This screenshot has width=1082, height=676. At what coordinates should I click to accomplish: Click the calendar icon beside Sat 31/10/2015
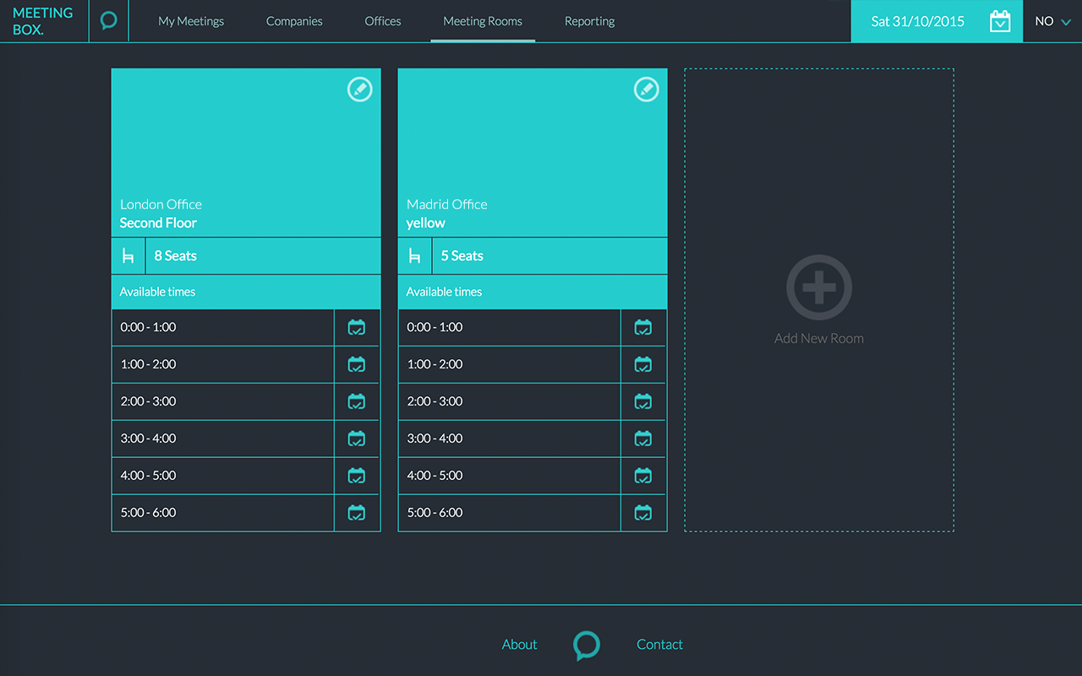click(1000, 21)
